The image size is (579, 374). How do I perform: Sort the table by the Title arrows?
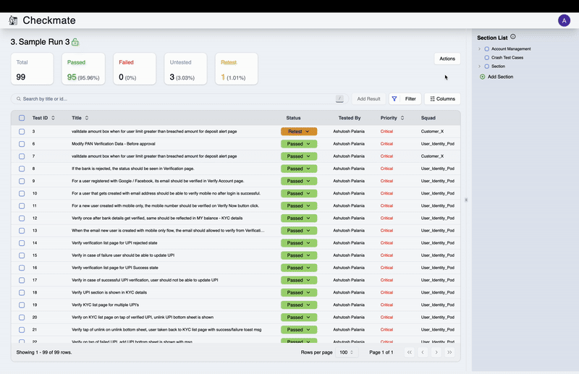pos(87,118)
